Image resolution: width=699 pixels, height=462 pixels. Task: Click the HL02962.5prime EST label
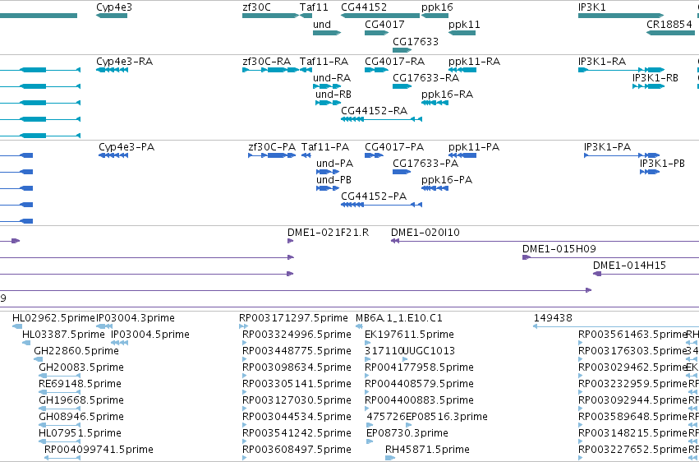tap(53, 318)
